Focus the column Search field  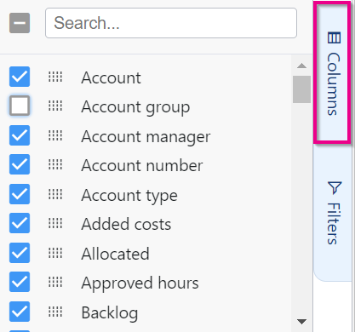click(x=171, y=23)
